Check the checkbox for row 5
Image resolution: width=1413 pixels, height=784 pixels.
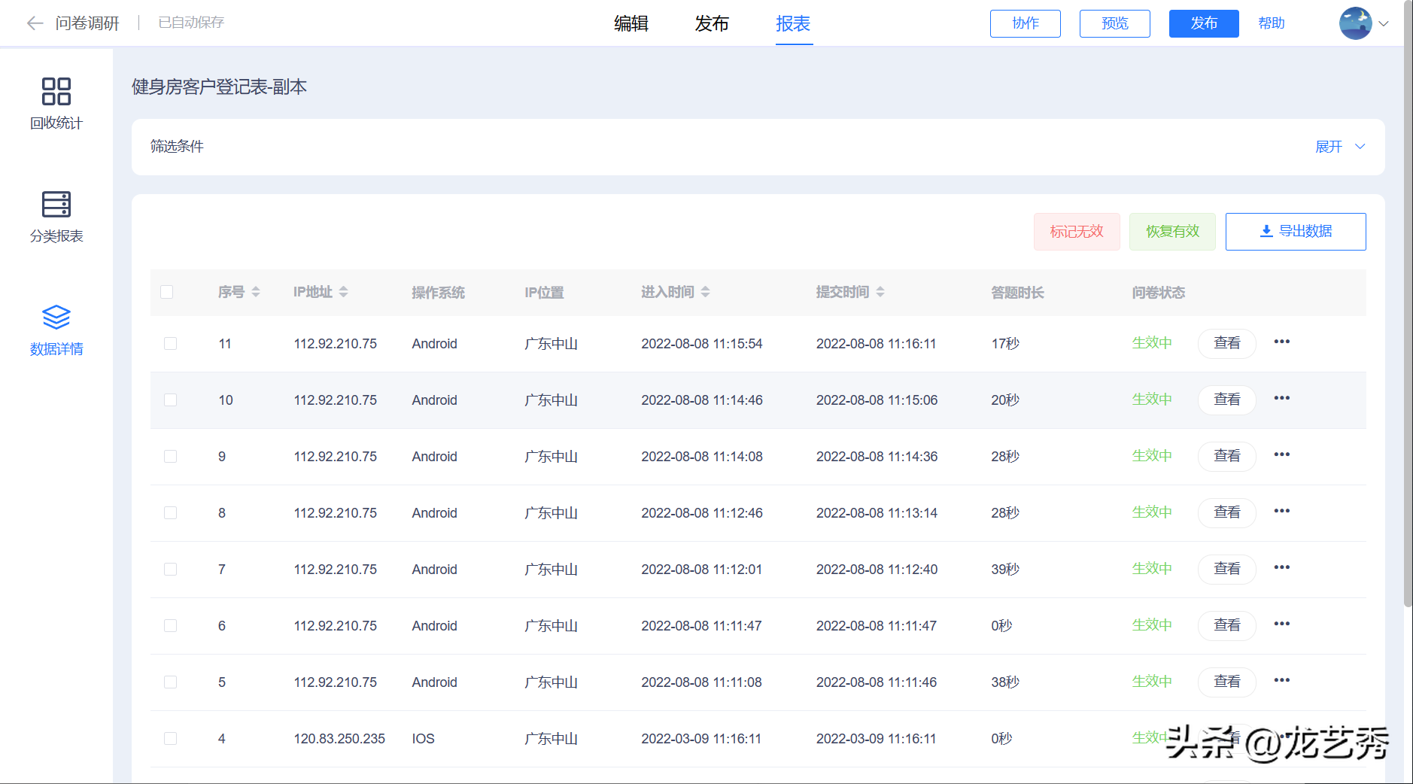click(171, 682)
